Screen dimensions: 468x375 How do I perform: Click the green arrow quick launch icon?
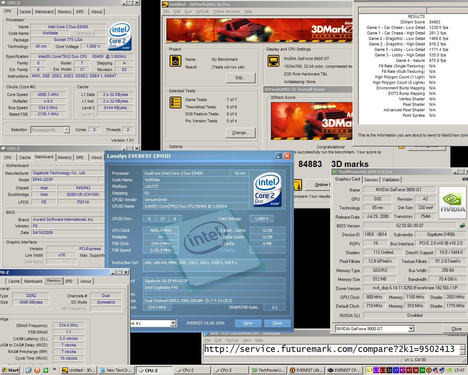45,370
